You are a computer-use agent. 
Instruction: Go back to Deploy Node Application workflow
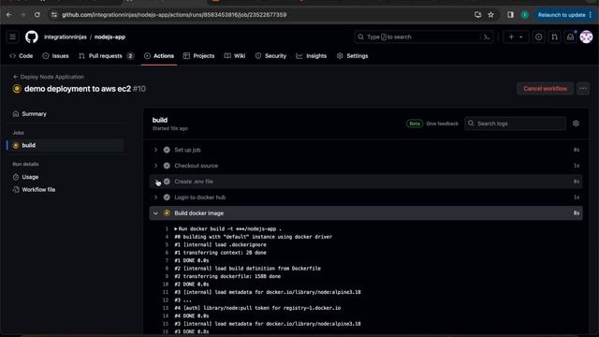coord(49,77)
